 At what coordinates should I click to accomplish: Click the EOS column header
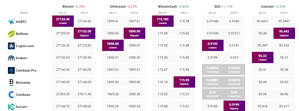(x=217, y=6)
